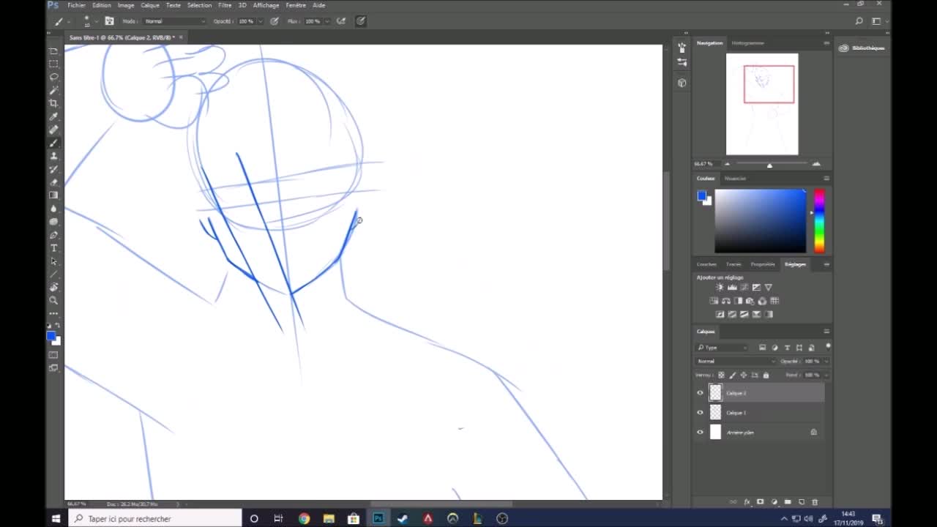Toggle lock all padlock icon
The height and width of the screenshot is (527, 937).
pyautogui.click(x=766, y=375)
